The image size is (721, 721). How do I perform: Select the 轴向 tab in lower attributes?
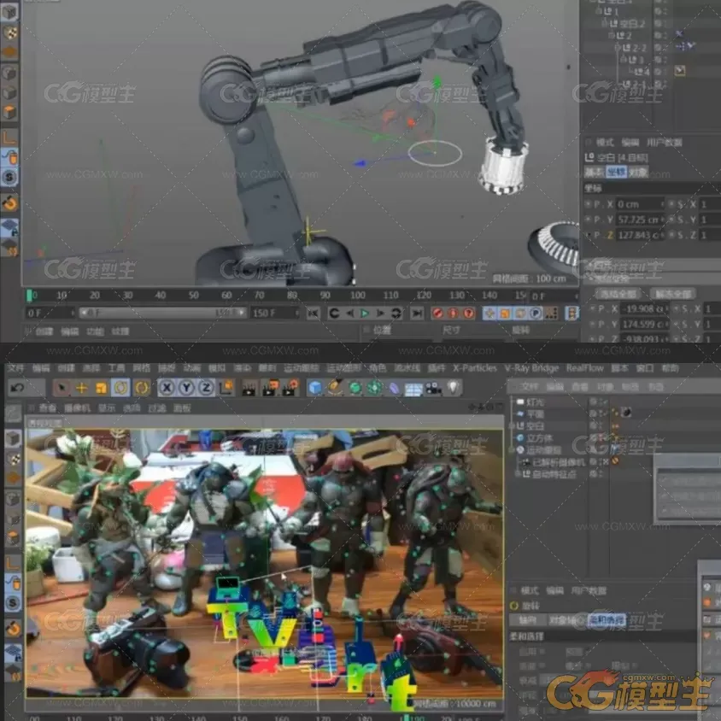coord(527,620)
